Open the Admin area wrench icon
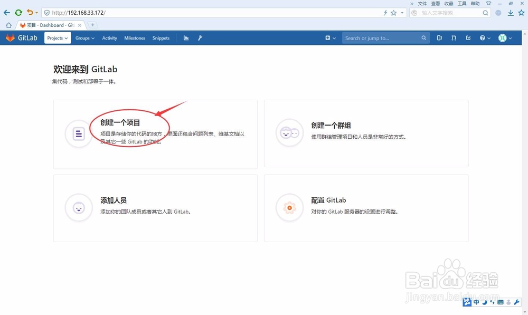528x315 pixels. point(200,38)
